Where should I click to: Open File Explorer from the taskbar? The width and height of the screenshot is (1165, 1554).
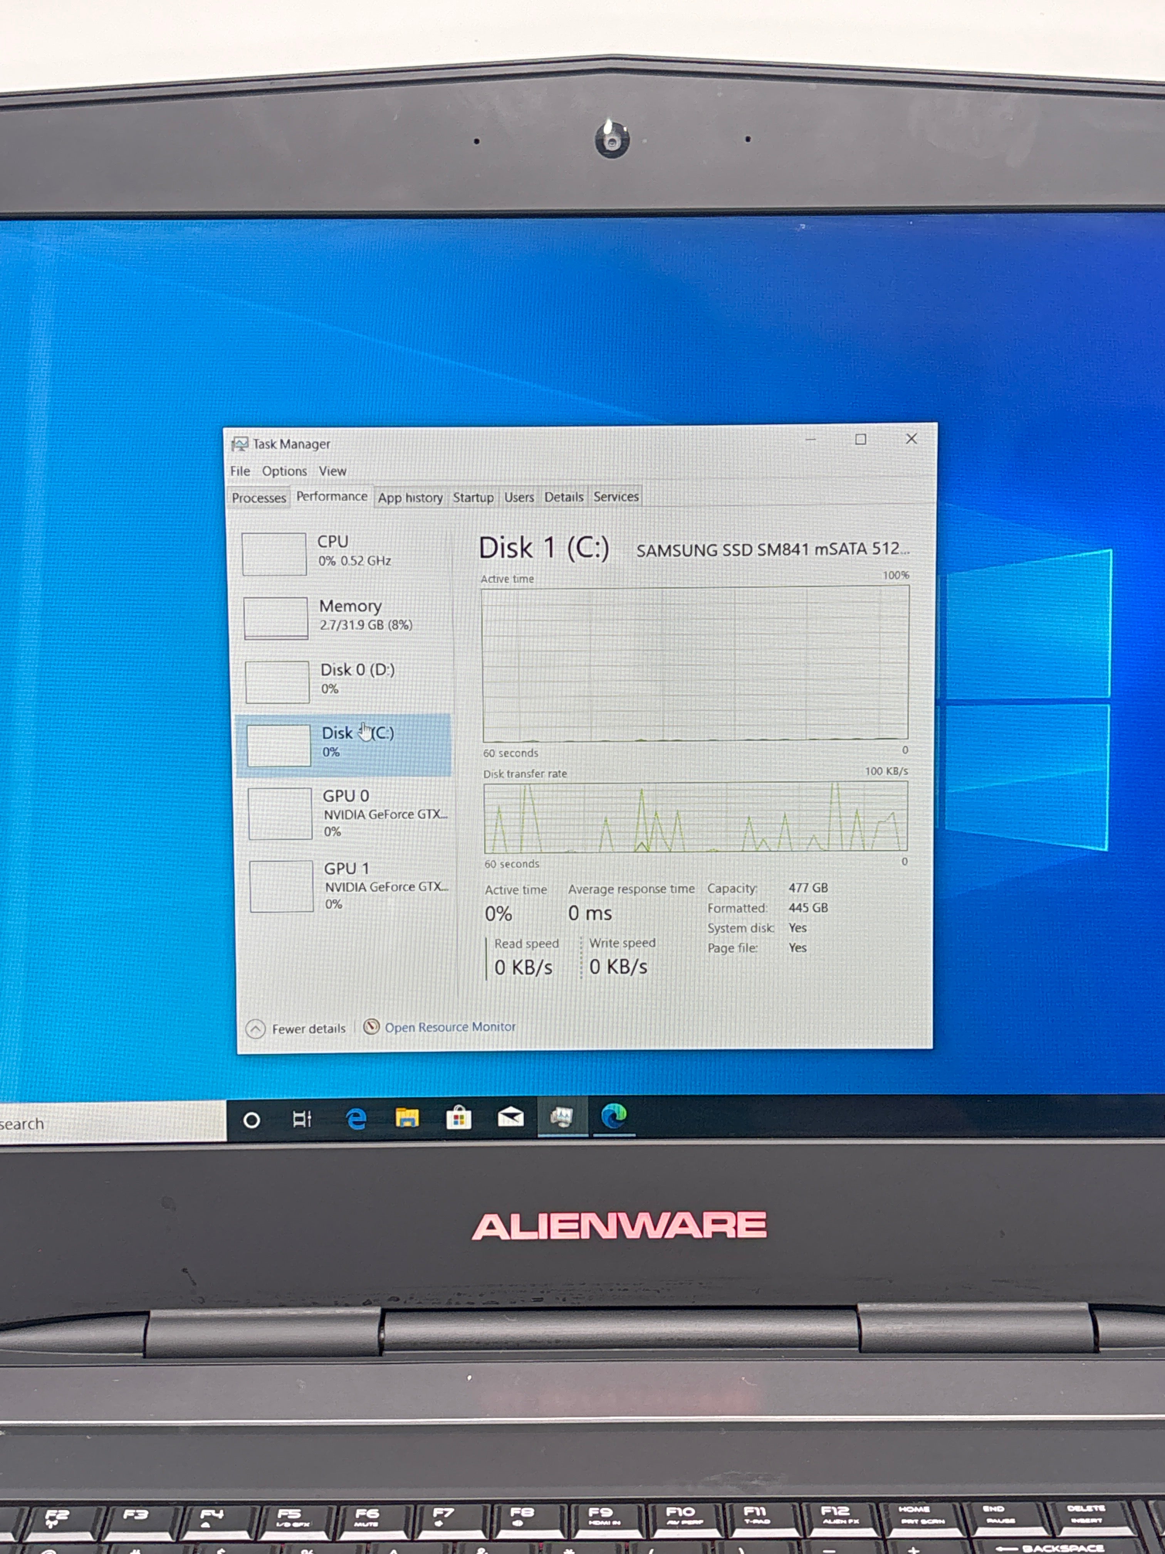click(x=406, y=1118)
